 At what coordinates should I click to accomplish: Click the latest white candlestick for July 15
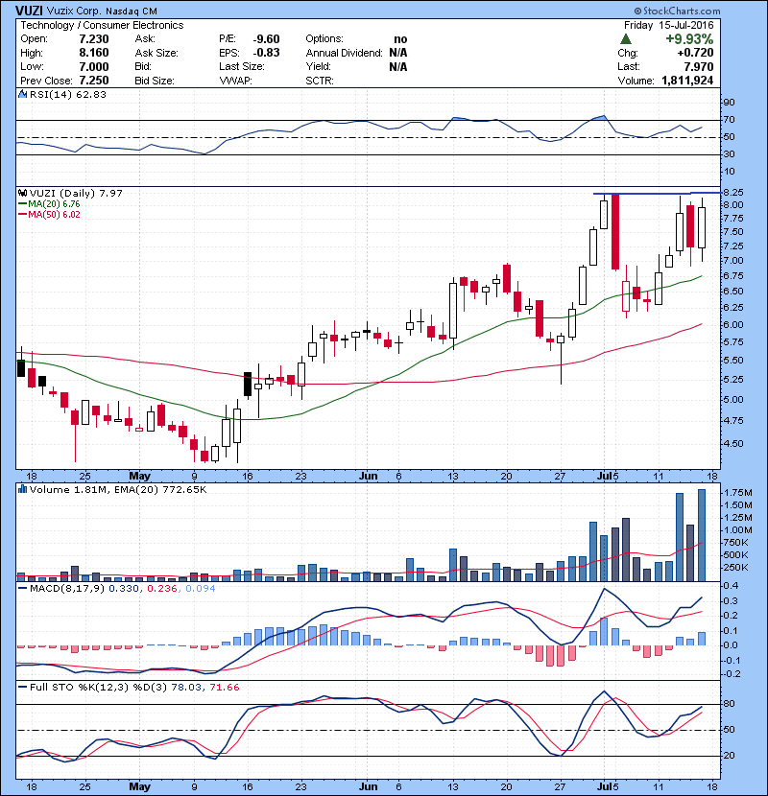[702, 227]
